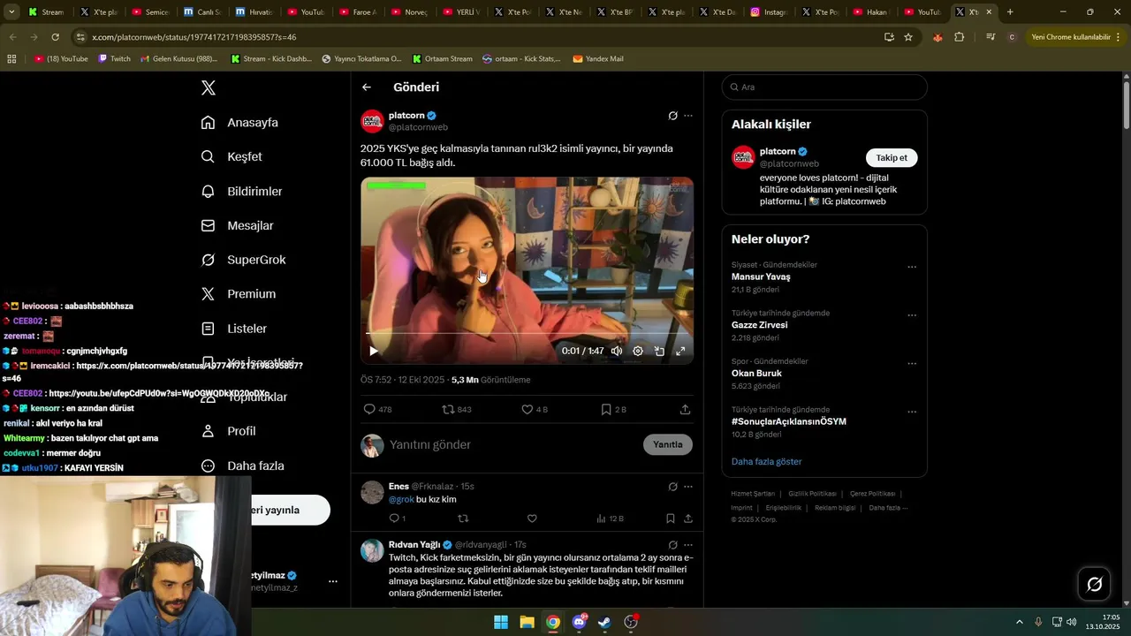This screenshot has height=636, width=1131.
Task: Toggle picture-in-picture for video
Action: point(659,351)
